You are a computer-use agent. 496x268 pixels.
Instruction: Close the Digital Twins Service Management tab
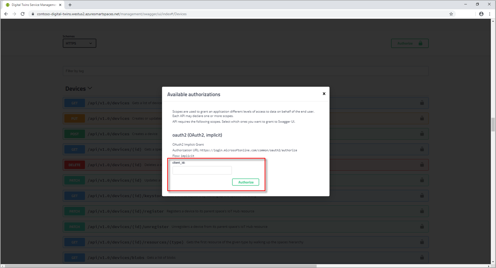pos(60,5)
